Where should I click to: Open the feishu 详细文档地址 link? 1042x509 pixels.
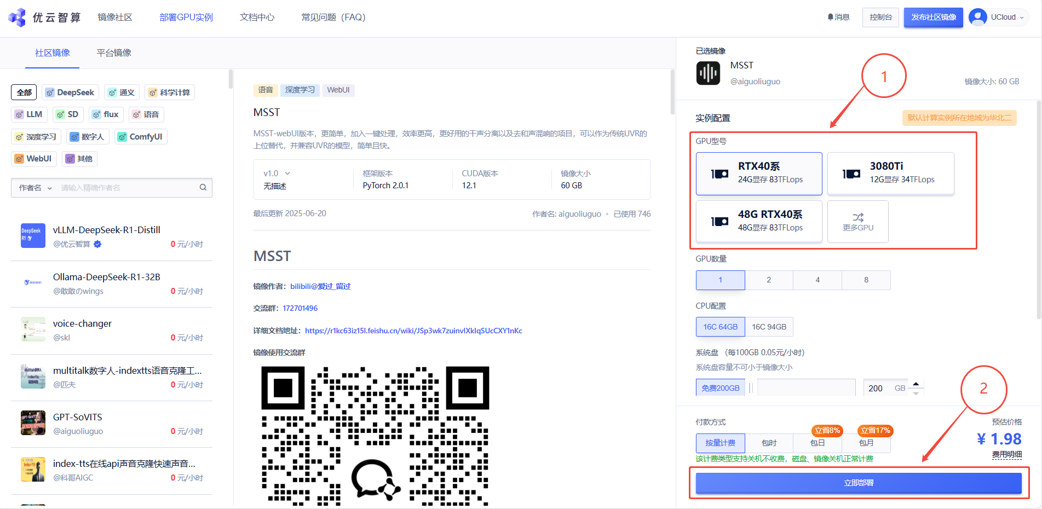pyautogui.click(x=413, y=331)
